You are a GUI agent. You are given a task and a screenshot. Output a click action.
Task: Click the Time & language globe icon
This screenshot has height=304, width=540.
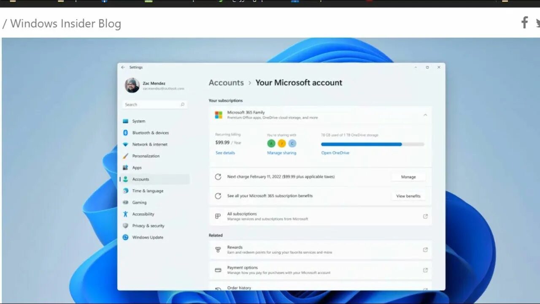pyautogui.click(x=125, y=191)
